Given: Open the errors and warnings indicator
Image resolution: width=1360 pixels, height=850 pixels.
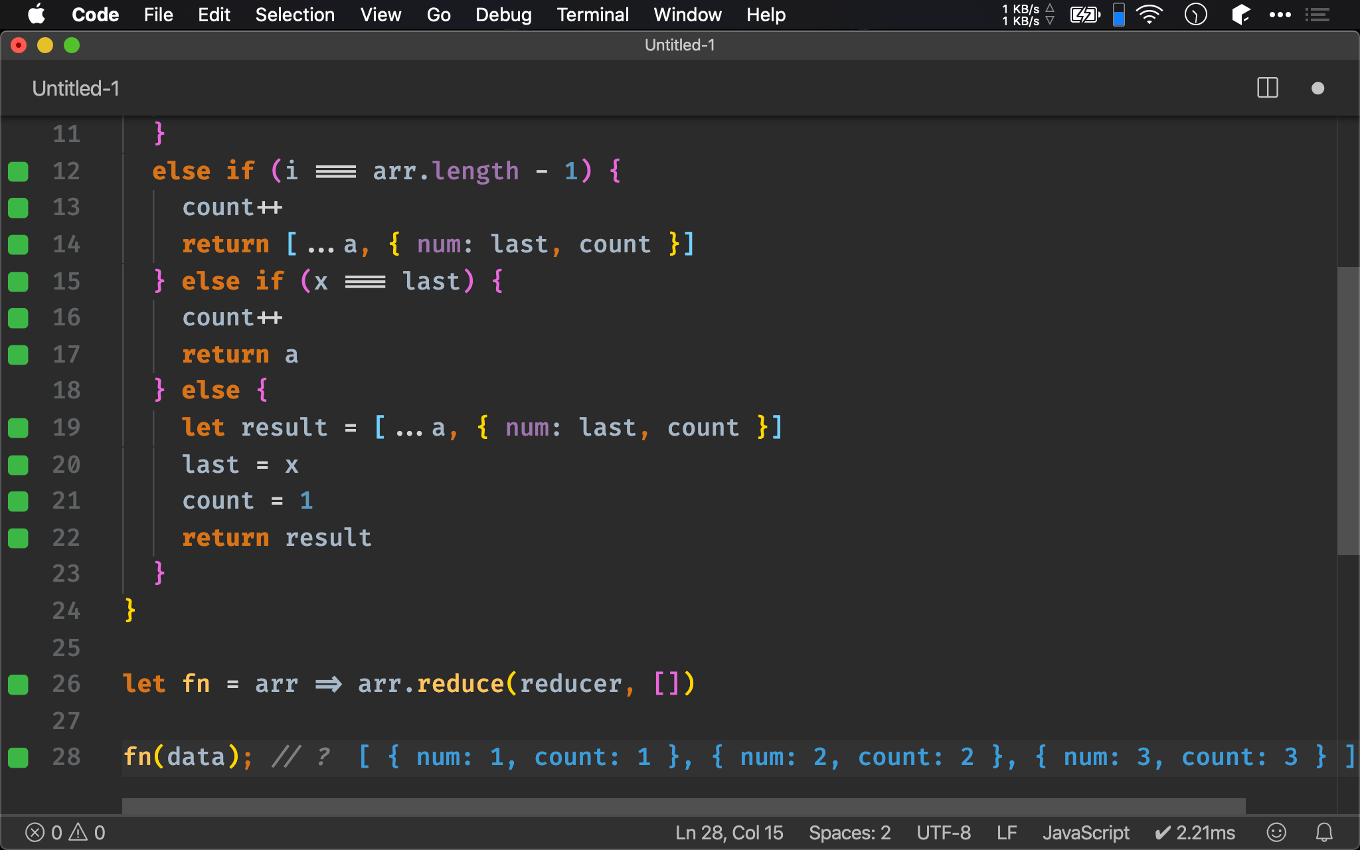Looking at the screenshot, I should click(x=65, y=832).
